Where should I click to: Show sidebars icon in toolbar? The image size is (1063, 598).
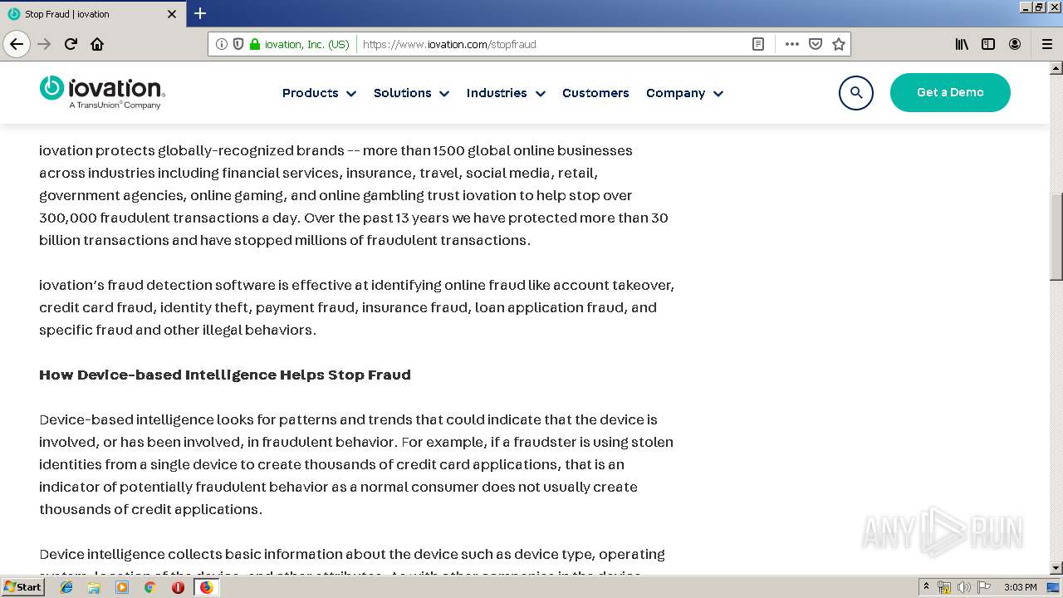click(x=988, y=44)
